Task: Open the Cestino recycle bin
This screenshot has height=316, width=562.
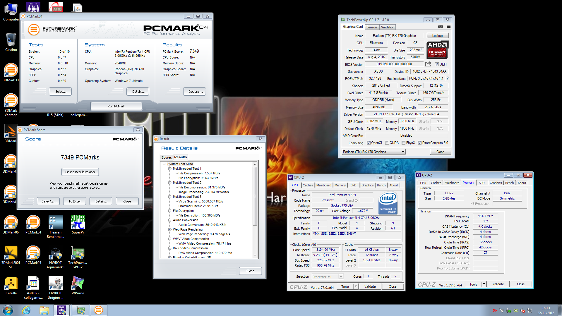Action: pos(11,42)
